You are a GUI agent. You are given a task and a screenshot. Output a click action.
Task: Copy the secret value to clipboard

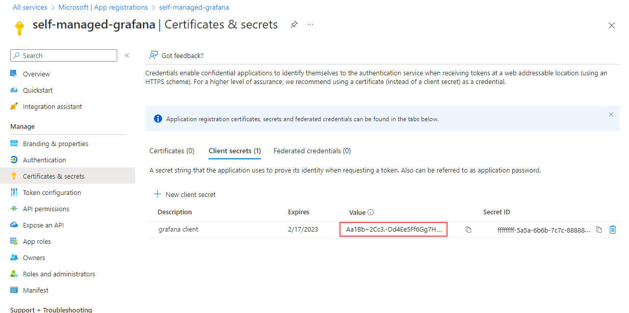click(468, 230)
